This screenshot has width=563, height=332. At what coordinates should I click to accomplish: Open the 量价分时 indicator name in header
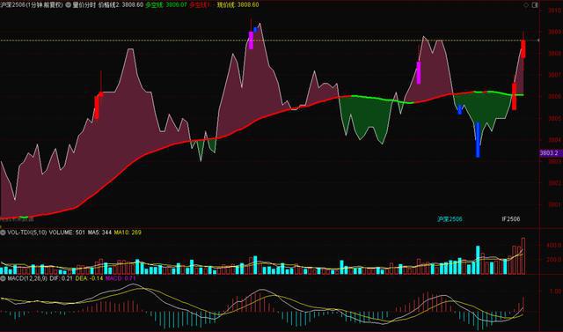84,5
